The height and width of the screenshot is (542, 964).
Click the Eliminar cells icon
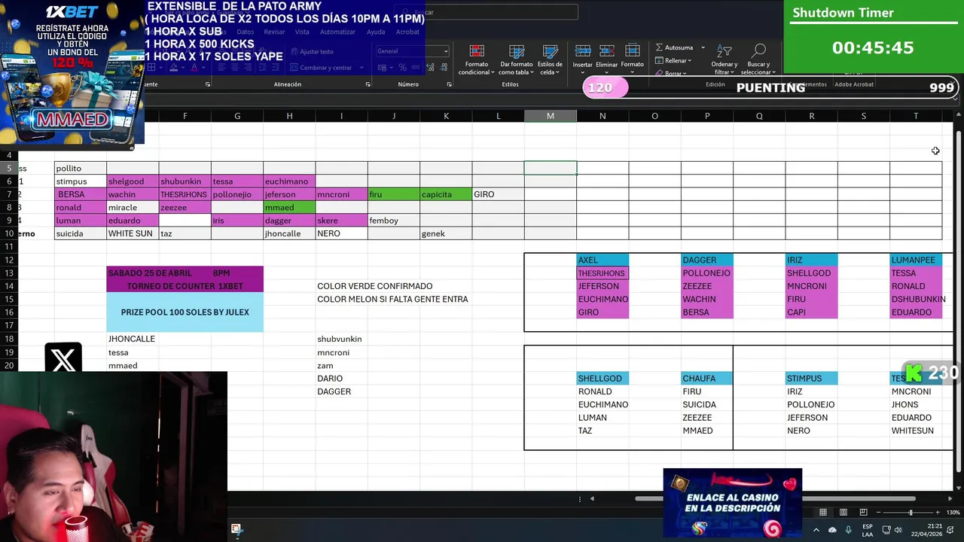coord(607,51)
